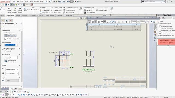Click the Hole Callout tool
The image size is (175, 98).
(56, 13)
